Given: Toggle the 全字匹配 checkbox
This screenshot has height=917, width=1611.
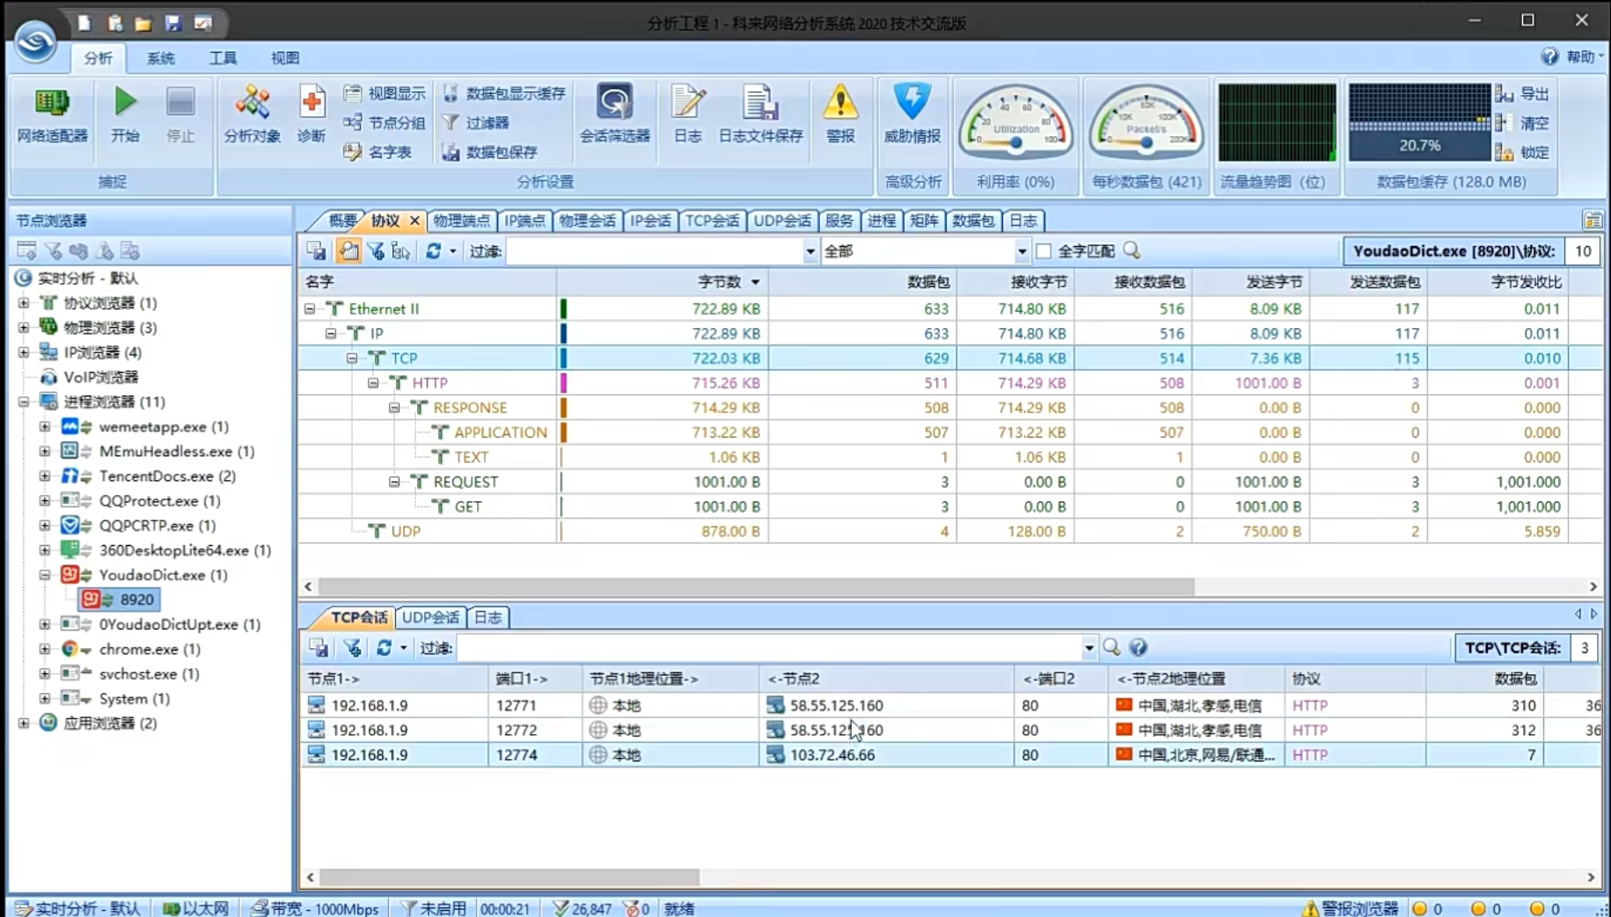Looking at the screenshot, I should click(1043, 251).
